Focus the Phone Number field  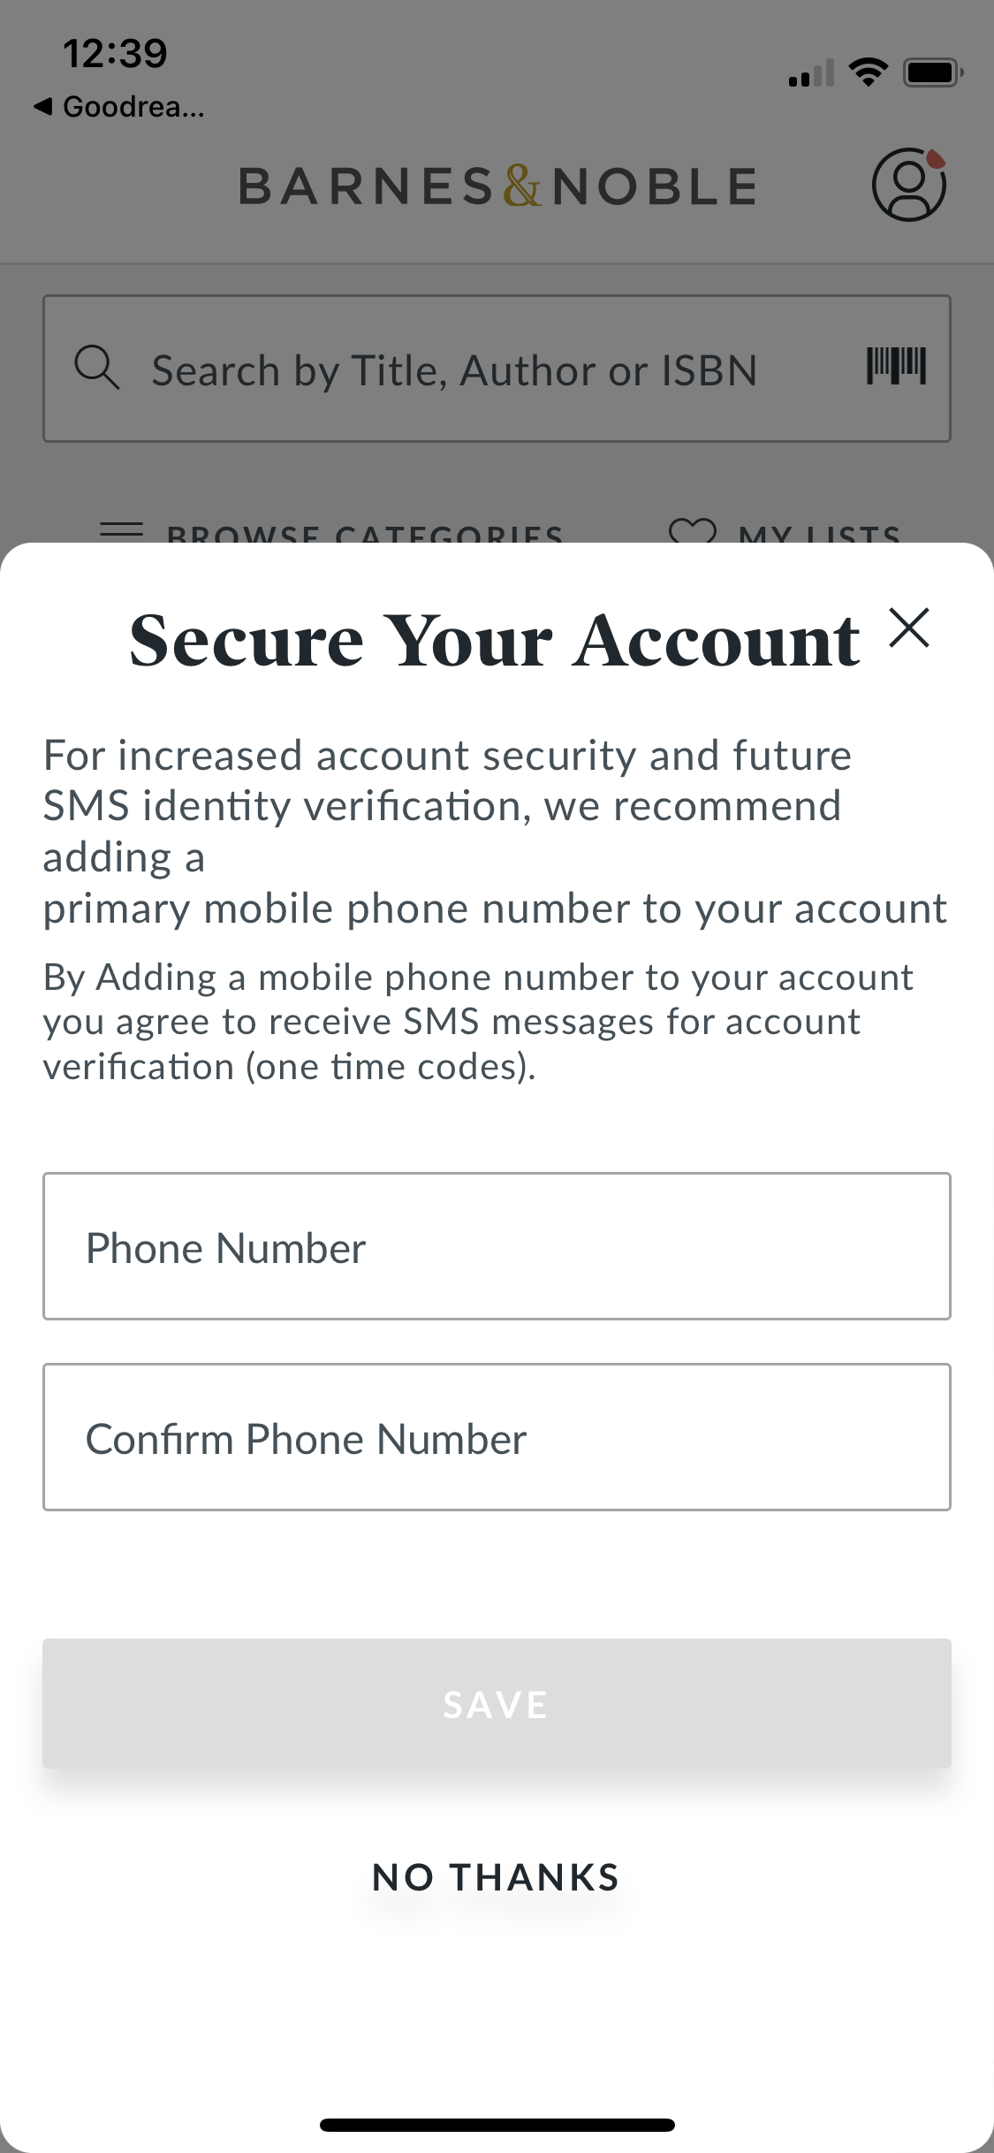click(x=497, y=1246)
